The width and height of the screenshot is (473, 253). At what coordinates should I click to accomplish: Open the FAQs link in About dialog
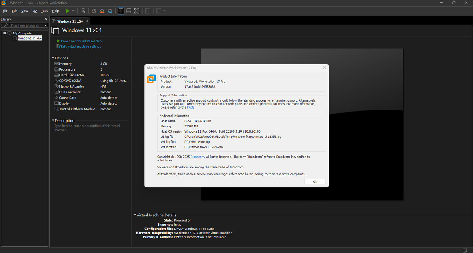(x=190, y=107)
